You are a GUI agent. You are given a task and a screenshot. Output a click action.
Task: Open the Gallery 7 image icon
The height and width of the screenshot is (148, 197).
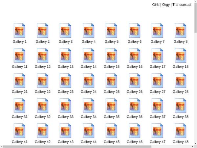(157, 31)
